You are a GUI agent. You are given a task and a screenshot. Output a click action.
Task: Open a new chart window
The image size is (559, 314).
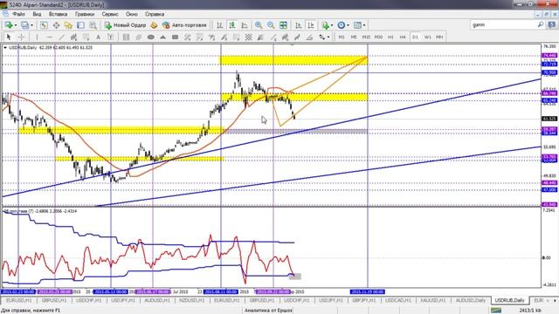tap(9, 25)
